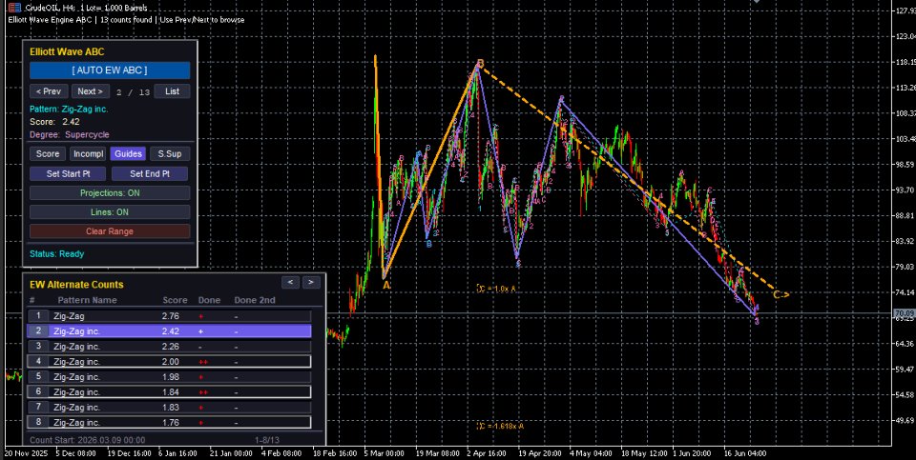Click the 'Pattern: Zig-Zag inc.' line
The height and width of the screenshot is (460, 916).
(x=69, y=109)
